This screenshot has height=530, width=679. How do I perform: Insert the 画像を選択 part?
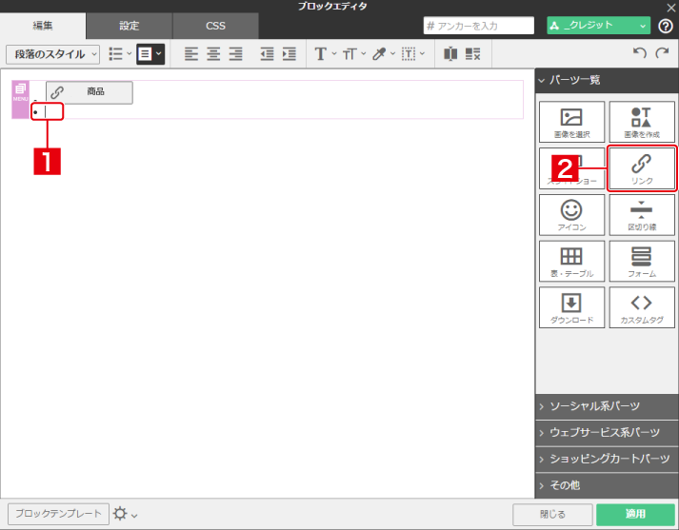571,122
